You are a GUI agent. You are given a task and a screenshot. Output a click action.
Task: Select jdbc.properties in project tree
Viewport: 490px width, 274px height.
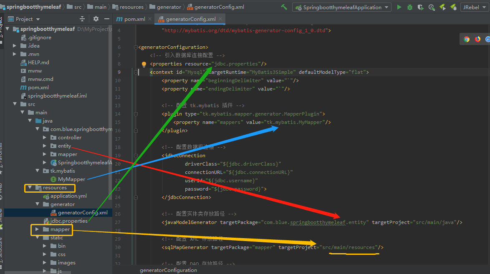[66, 221]
